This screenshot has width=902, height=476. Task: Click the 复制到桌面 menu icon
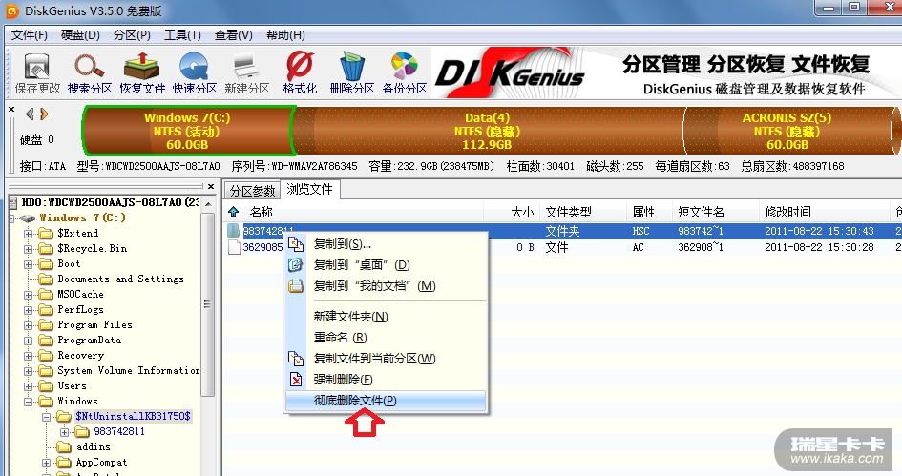click(x=296, y=265)
